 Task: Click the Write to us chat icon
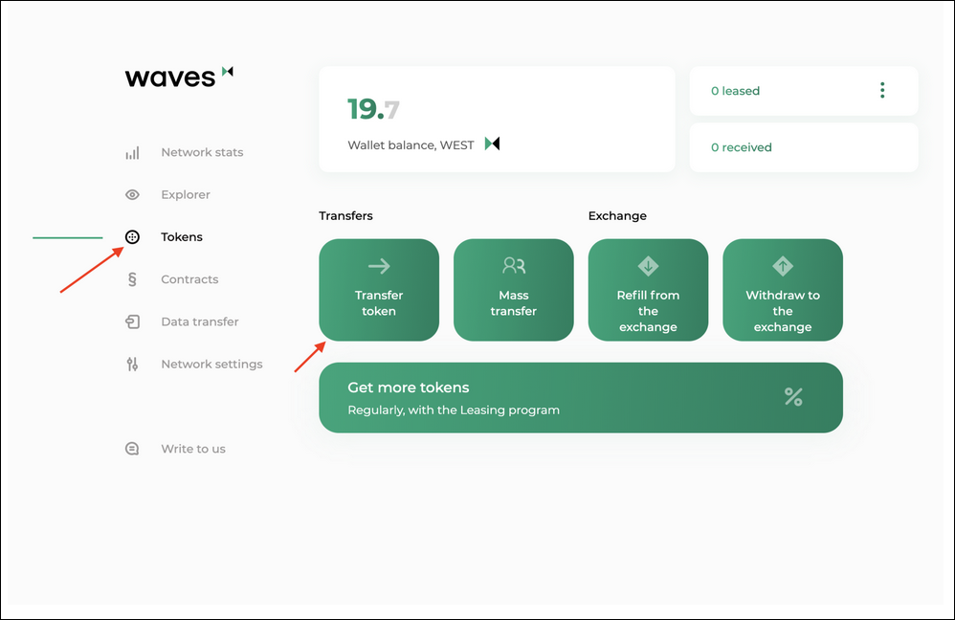[x=132, y=449]
